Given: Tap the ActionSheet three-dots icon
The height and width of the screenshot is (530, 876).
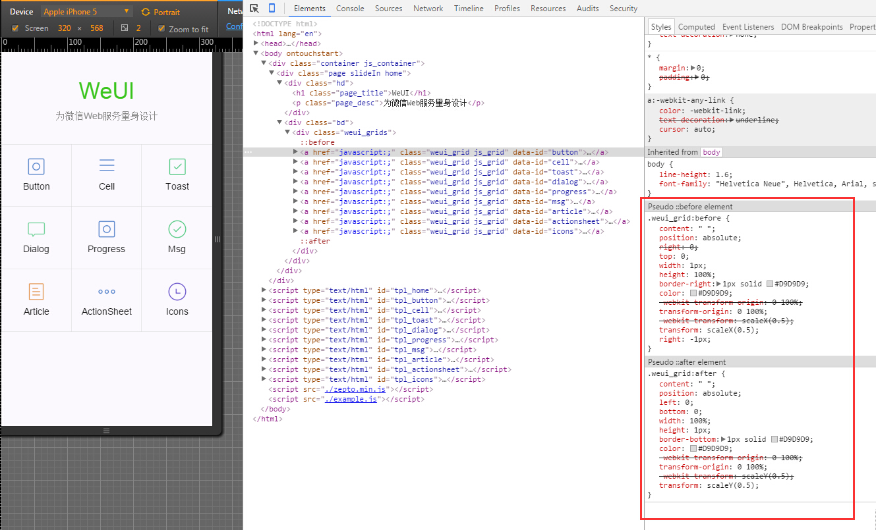Looking at the screenshot, I should 107,292.
